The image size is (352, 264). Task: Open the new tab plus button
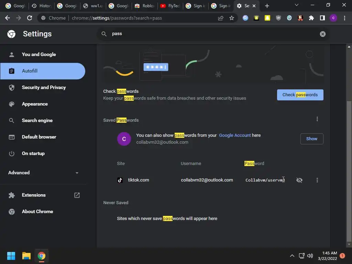[267, 6]
